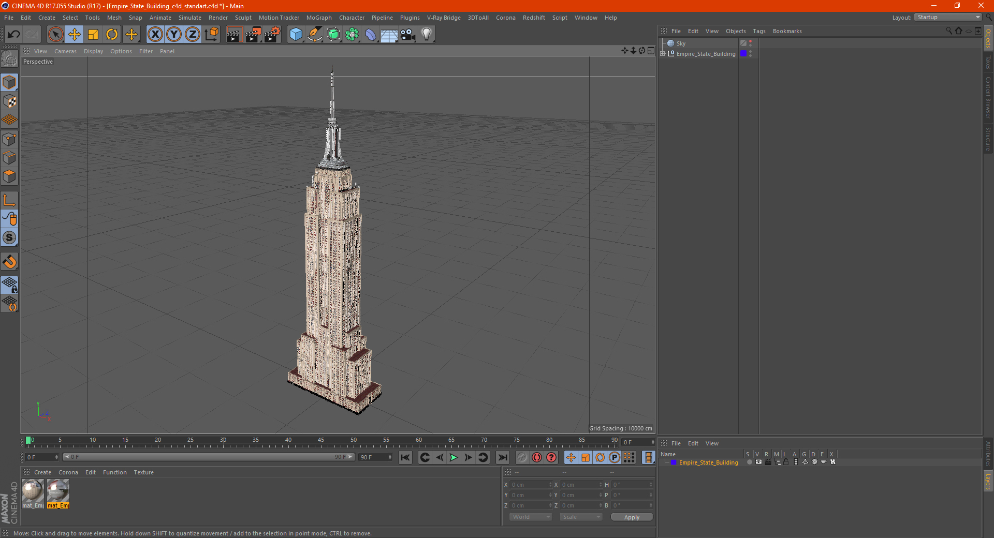This screenshot has height=538, width=994.
Task: Go to start of animation
Action: [405, 457]
